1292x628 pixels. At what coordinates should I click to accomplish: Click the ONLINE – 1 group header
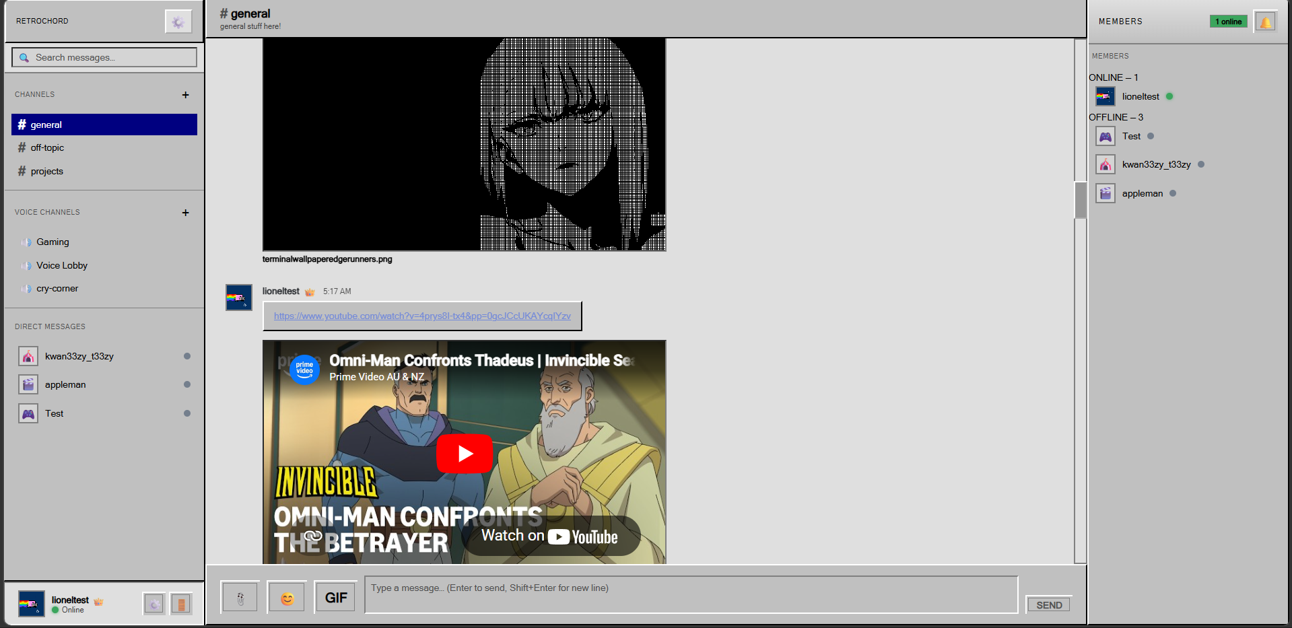[x=1114, y=77]
